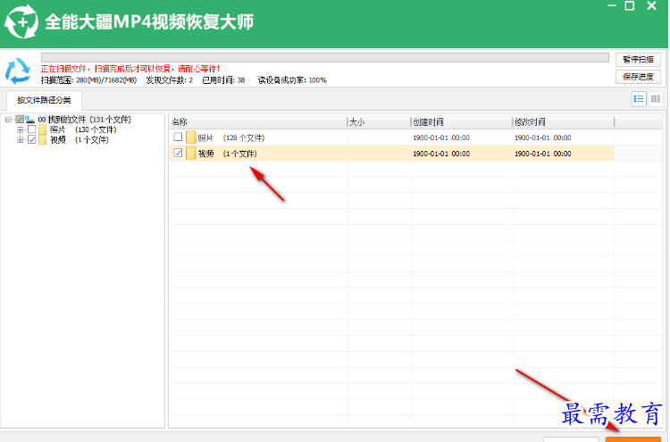Click the 保存进度 save progress button
The image size is (670, 442).
[x=638, y=77]
